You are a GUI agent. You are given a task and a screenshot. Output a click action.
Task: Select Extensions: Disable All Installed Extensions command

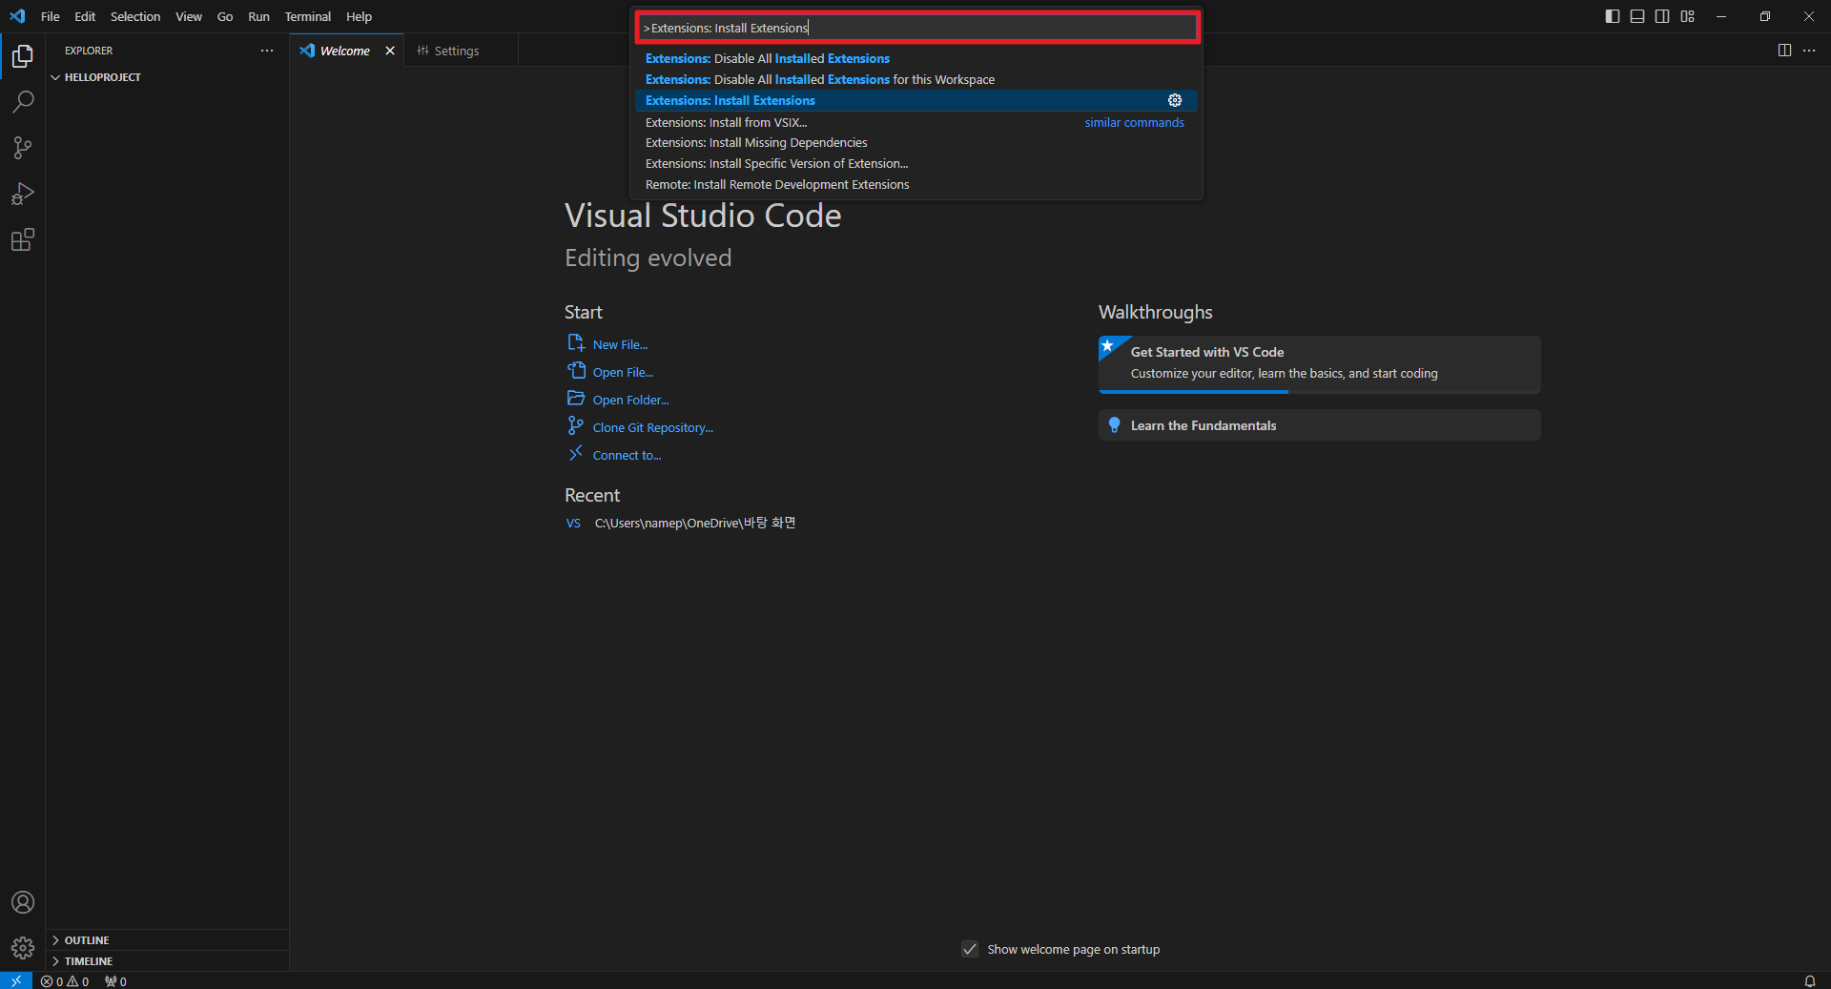[915, 58]
